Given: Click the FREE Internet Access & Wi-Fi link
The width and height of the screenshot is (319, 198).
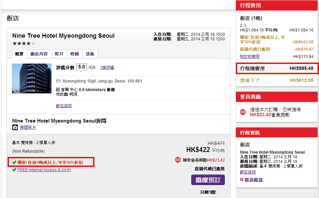Looking at the screenshot, I should 44,170.
